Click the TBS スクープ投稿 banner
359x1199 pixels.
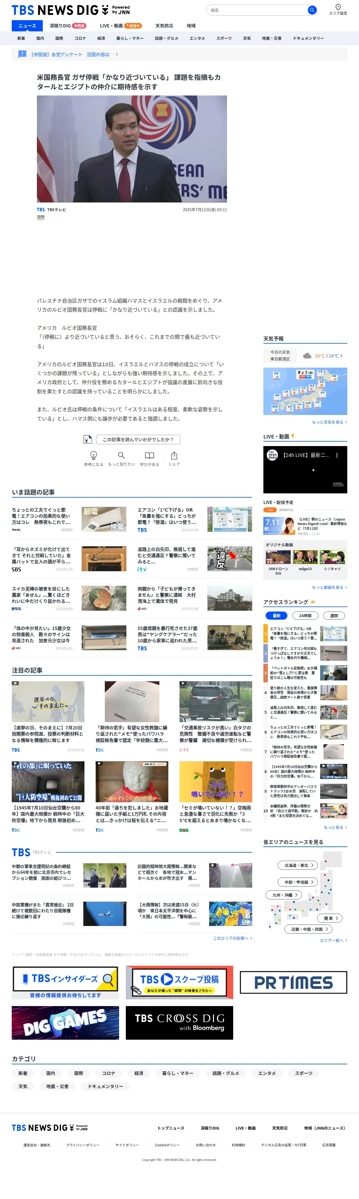click(x=179, y=982)
